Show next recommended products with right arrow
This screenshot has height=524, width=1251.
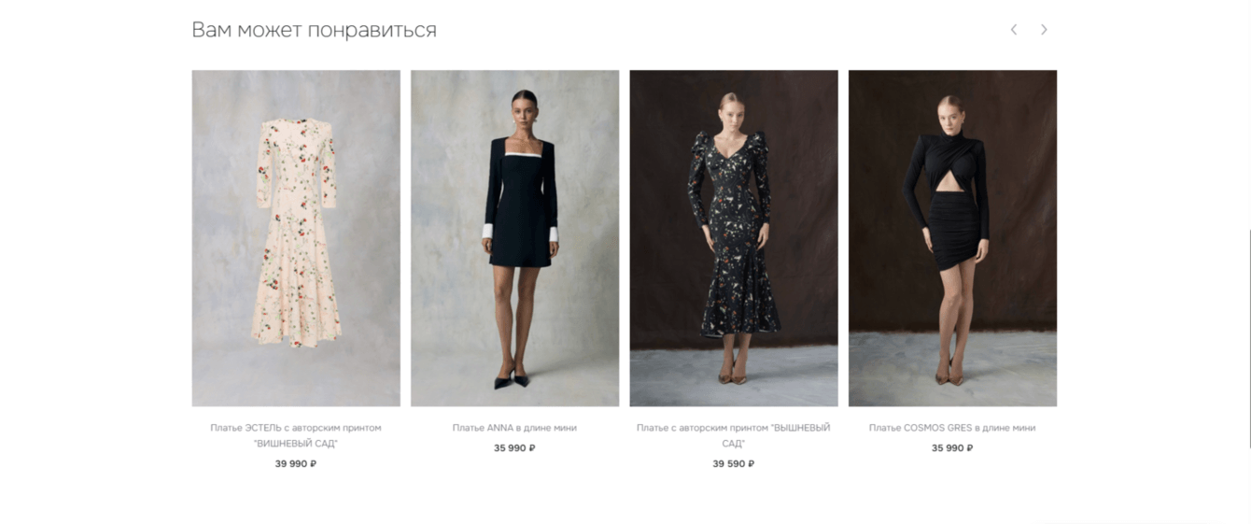coord(1044,30)
